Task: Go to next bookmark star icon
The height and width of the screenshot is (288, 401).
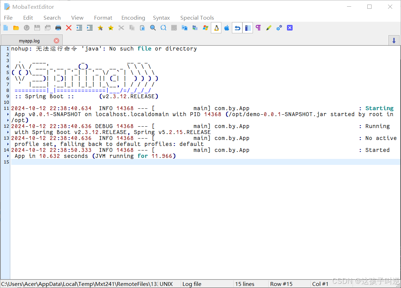Action: pyautogui.click(x=111, y=28)
